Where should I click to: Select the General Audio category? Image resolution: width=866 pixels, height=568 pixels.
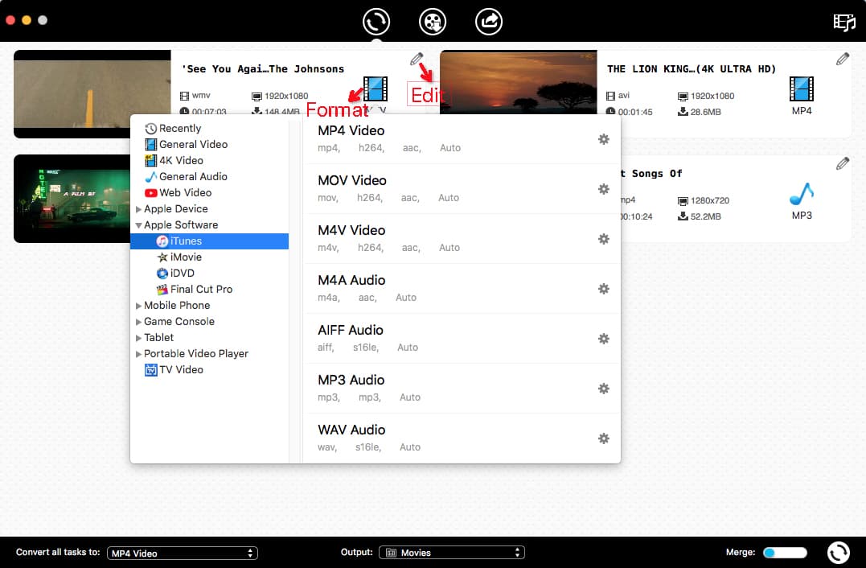click(186, 176)
